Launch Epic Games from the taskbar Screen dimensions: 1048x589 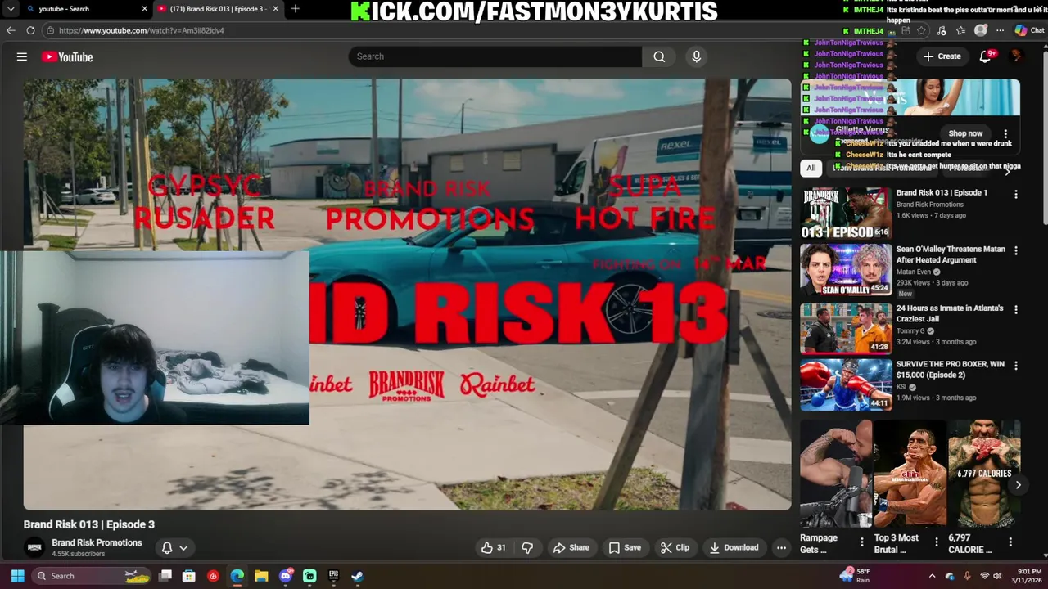pos(333,576)
